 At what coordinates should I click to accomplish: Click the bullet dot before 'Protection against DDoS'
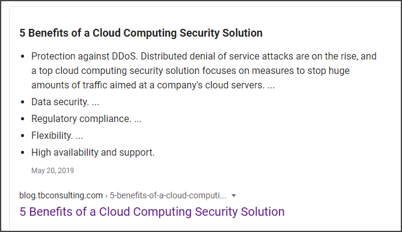pyautogui.click(x=23, y=56)
